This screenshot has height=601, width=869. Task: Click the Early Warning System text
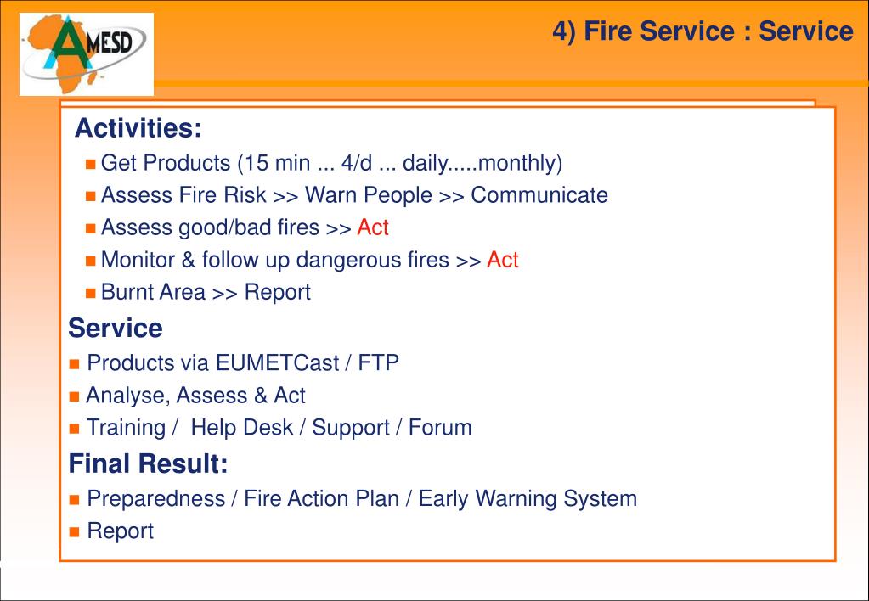tap(528, 498)
